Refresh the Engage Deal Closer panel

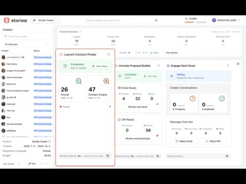(x=228, y=65)
